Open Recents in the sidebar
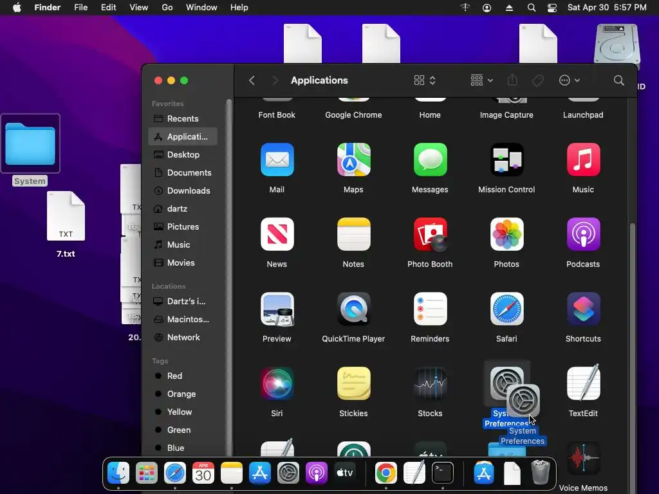The width and height of the screenshot is (659, 494). pos(183,118)
